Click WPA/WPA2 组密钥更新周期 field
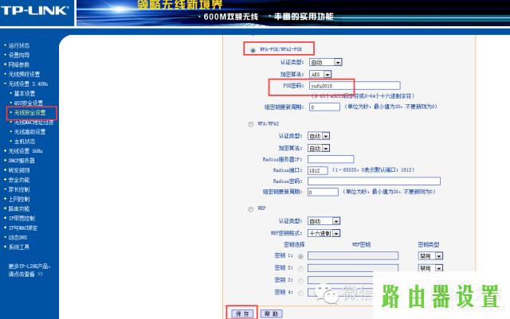 click(323, 192)
